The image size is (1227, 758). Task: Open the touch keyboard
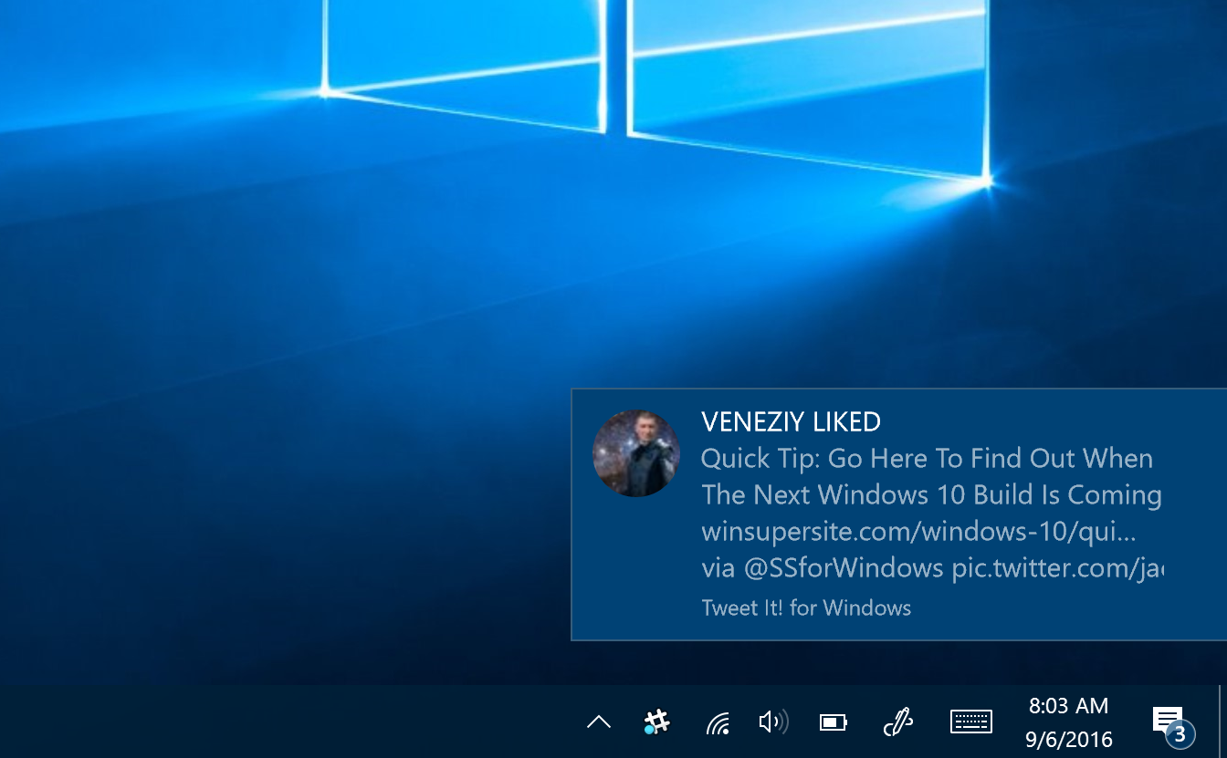point(970,722)
